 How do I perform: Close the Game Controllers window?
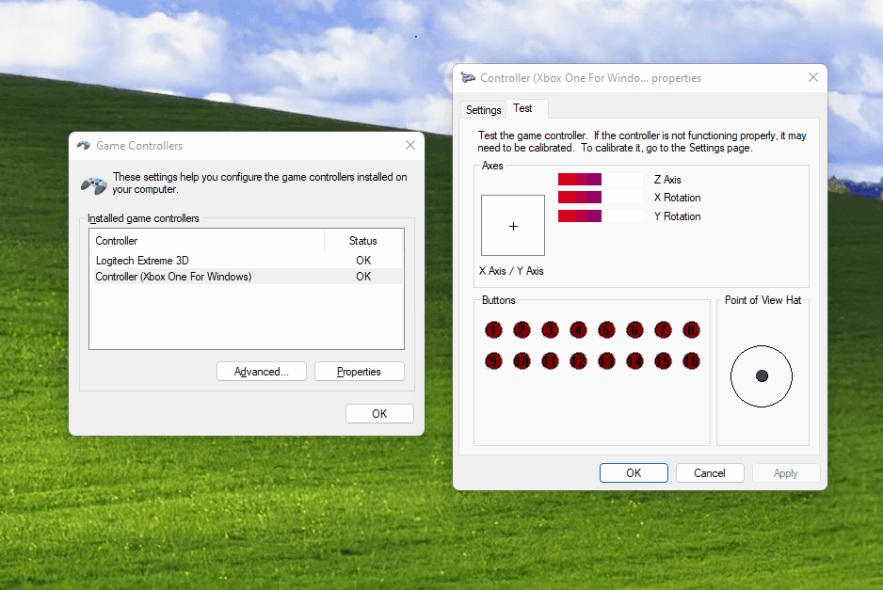click(410, 145)
